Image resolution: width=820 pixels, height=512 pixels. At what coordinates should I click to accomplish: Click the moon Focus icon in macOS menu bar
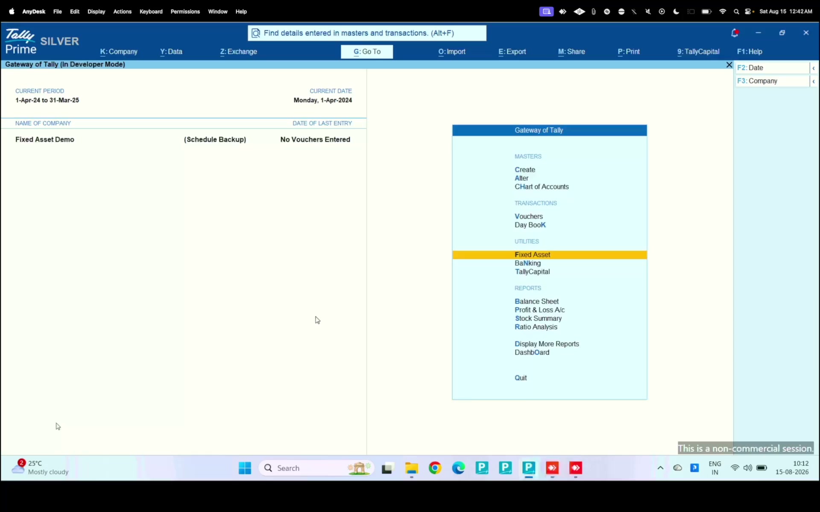click(x=676, y=12)
